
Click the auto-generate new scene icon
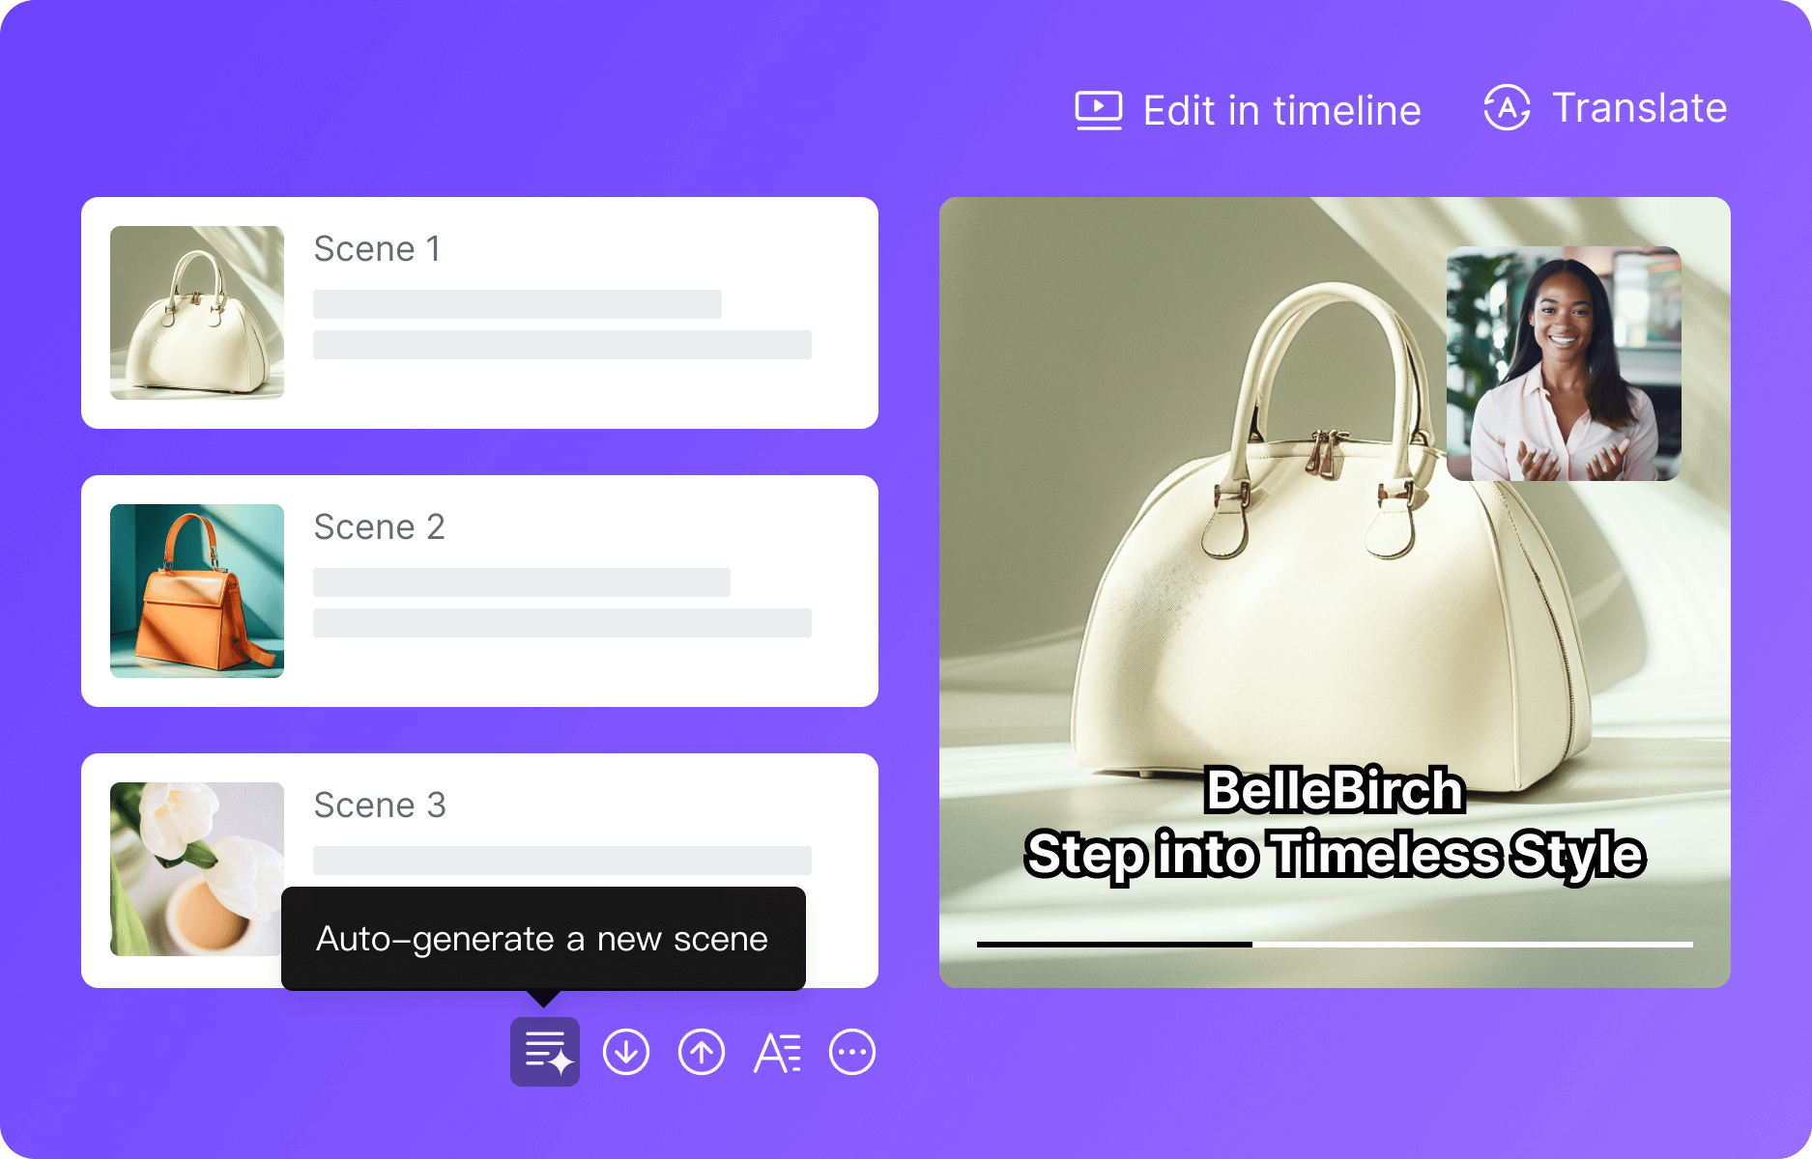point(544,1052)
